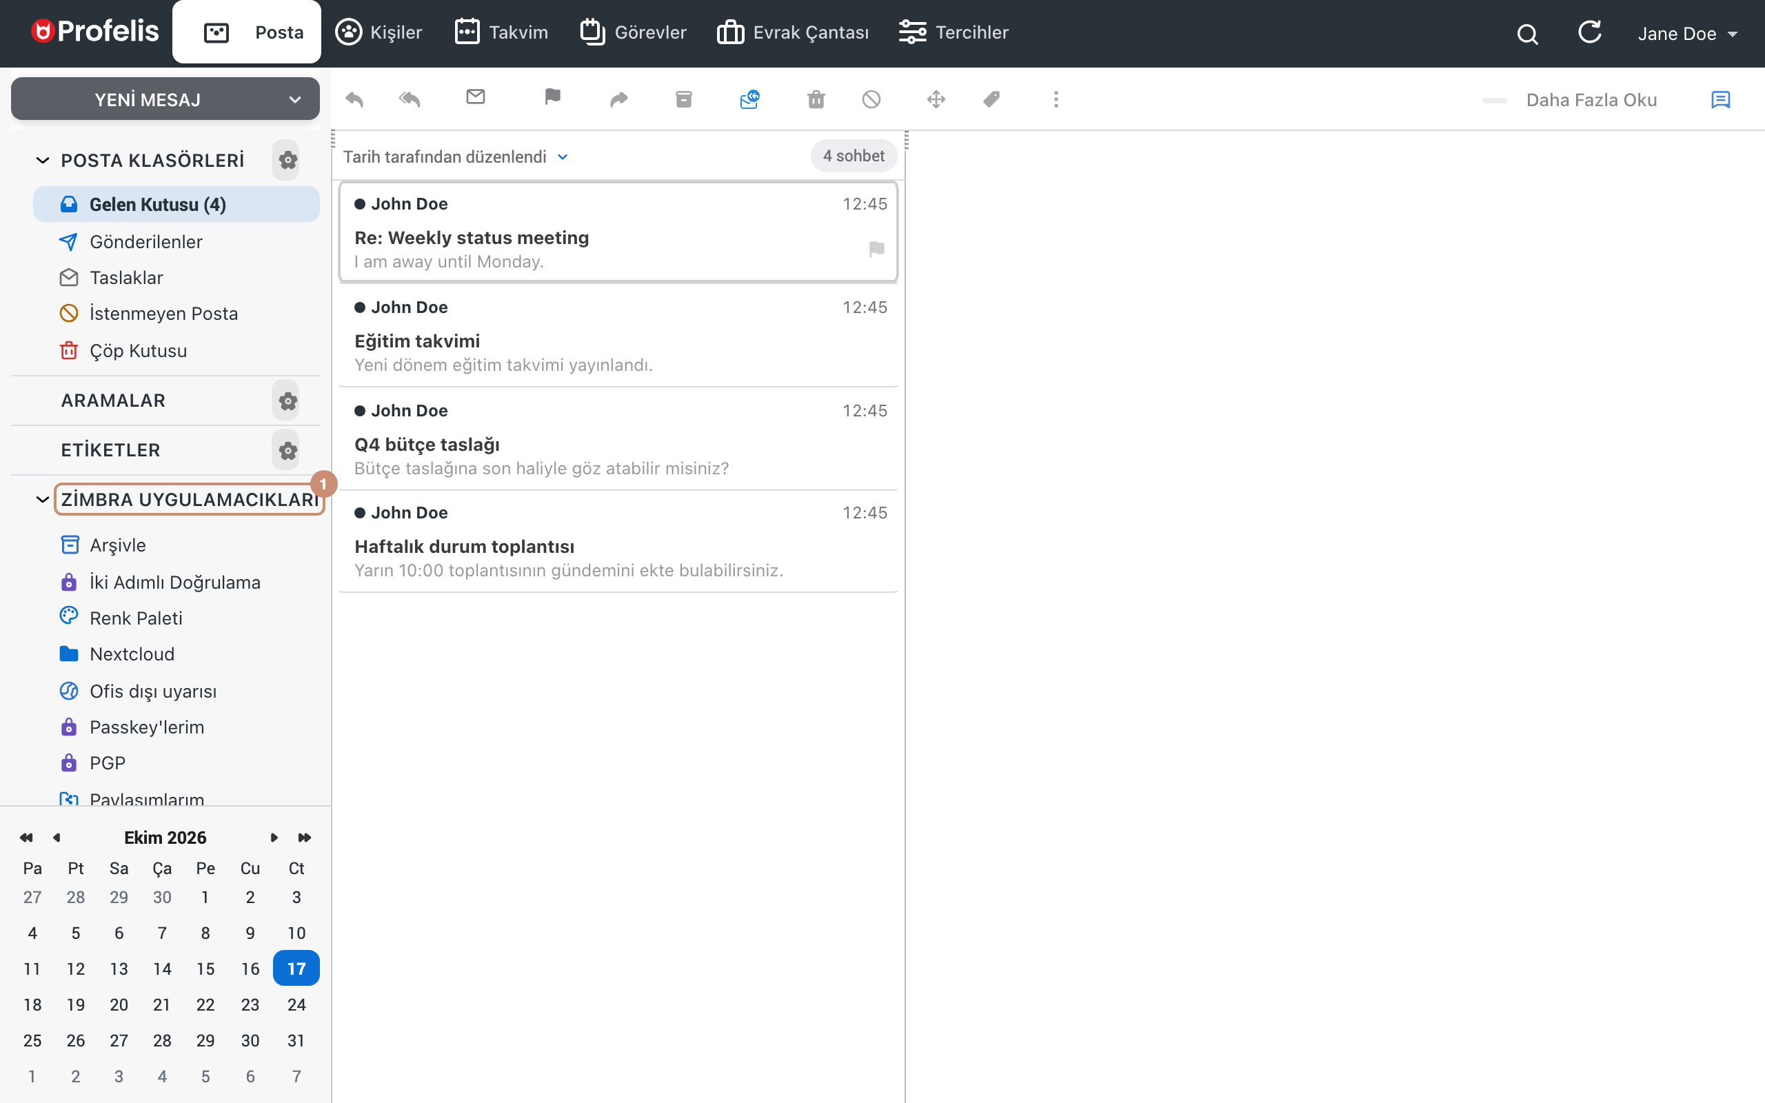Click the refresh icon in header
1765x1103 pixels.
[x=1589, y=32]
